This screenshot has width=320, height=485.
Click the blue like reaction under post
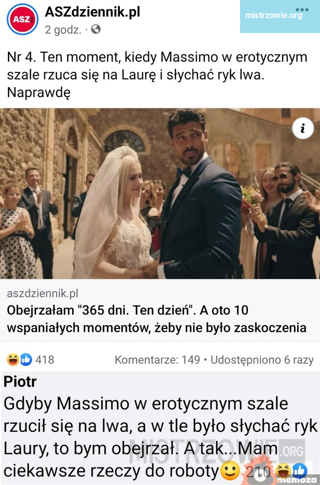[x=26, y=360]
